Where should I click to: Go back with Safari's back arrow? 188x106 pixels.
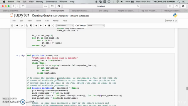click(13, 6)
